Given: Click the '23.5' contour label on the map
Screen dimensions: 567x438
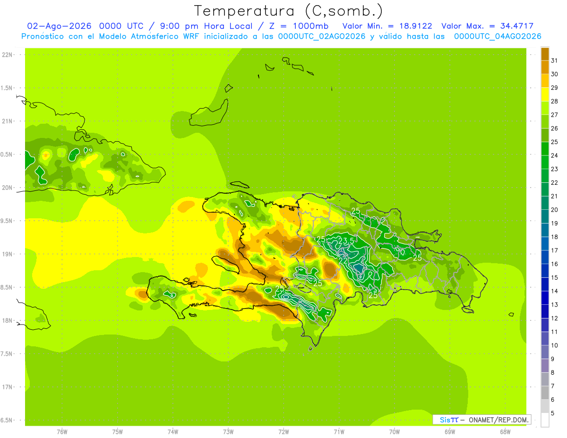Looking at the screenshot, I should [x=346, y=241].
